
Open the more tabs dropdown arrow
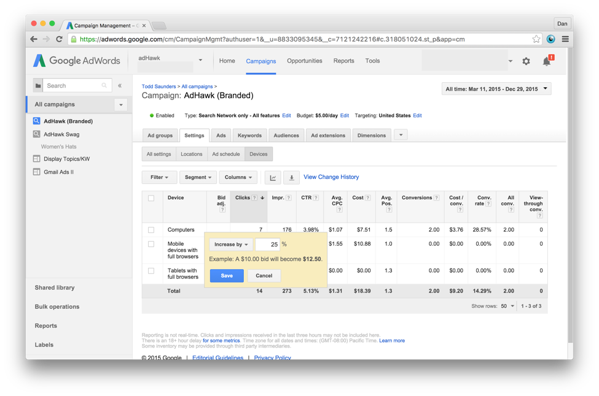click(401, 135)
